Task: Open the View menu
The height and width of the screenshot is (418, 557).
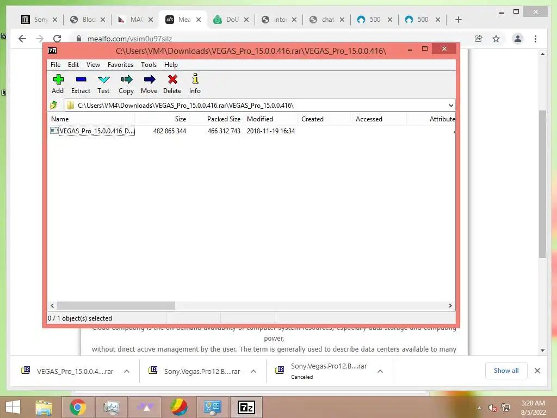Action: (x=93, y=65)
